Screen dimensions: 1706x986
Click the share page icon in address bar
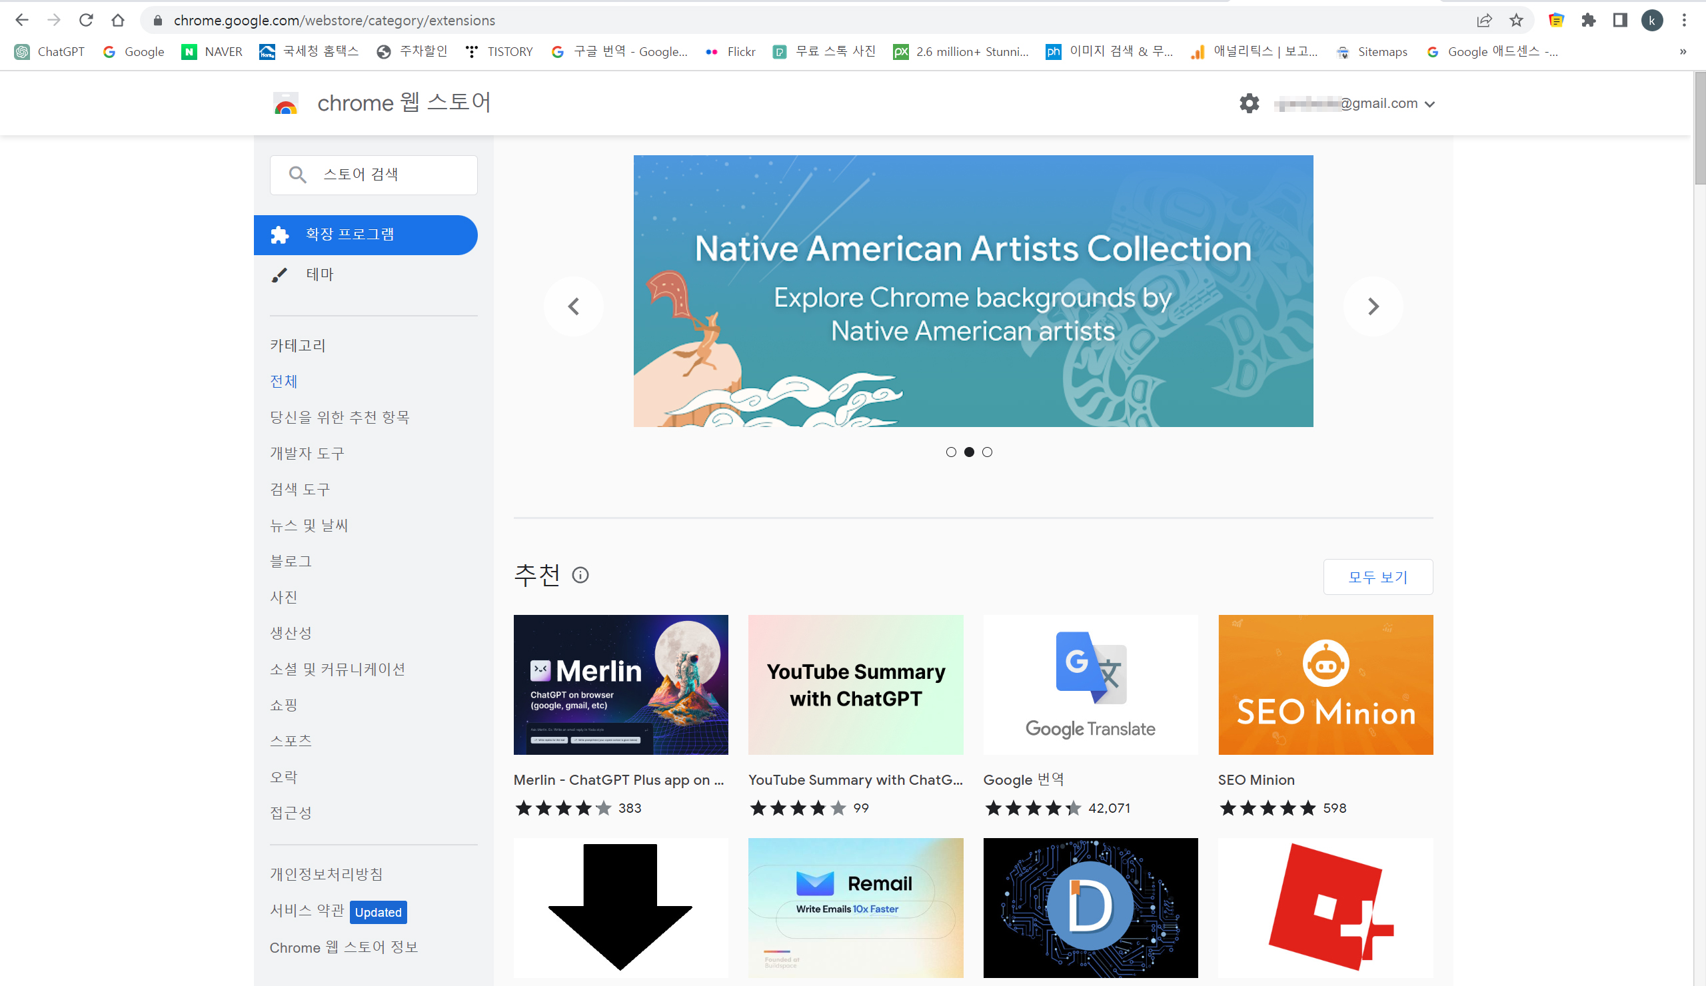pos(1484,20)
